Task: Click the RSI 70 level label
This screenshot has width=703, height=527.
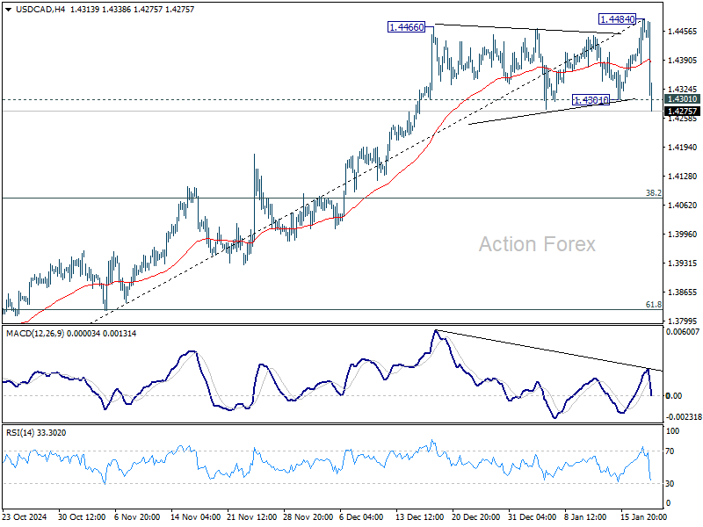Action: pyautogui.click(x=670, y=451)
